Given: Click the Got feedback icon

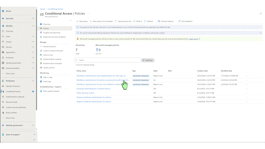Looking at the screenshot, I should coord(180,21).
